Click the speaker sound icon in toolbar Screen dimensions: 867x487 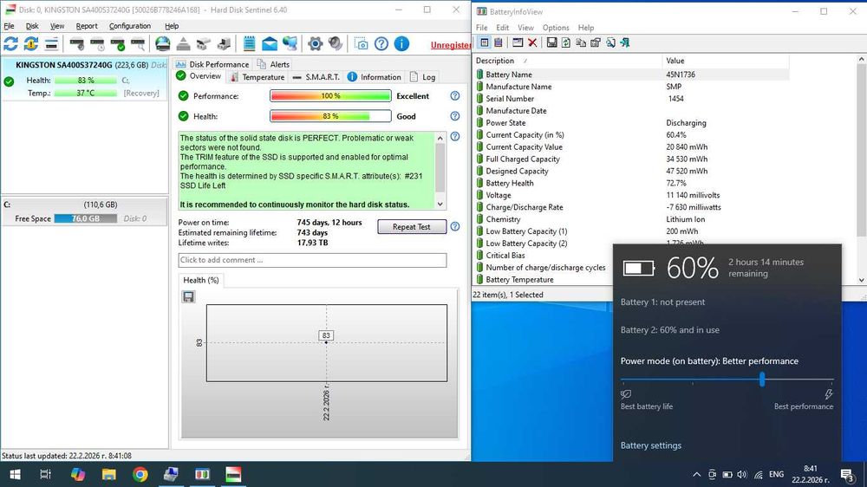(335, 43)
